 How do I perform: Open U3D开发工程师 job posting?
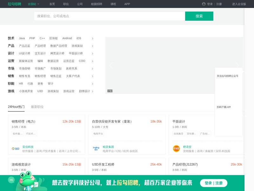(x=103, y=164)
